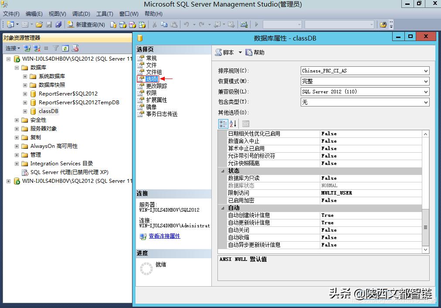
Task: Click the 限制访问 MULTI_USER value
Action: [371, 193]
